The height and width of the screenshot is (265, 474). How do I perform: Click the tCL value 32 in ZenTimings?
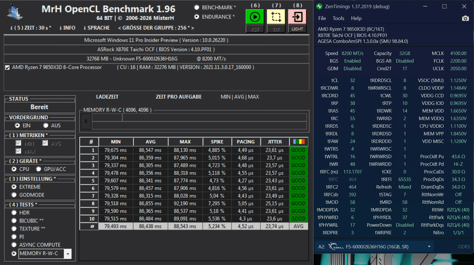pyautogui.click(x=353, y=80)
